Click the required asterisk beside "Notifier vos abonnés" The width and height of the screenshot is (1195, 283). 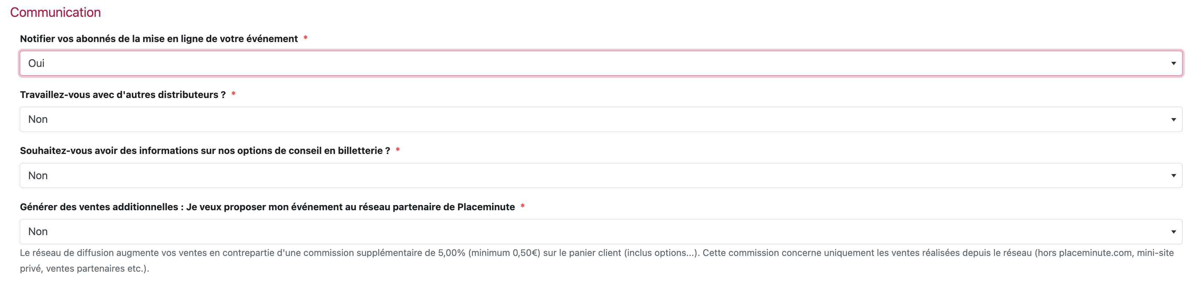coord(305,38)
